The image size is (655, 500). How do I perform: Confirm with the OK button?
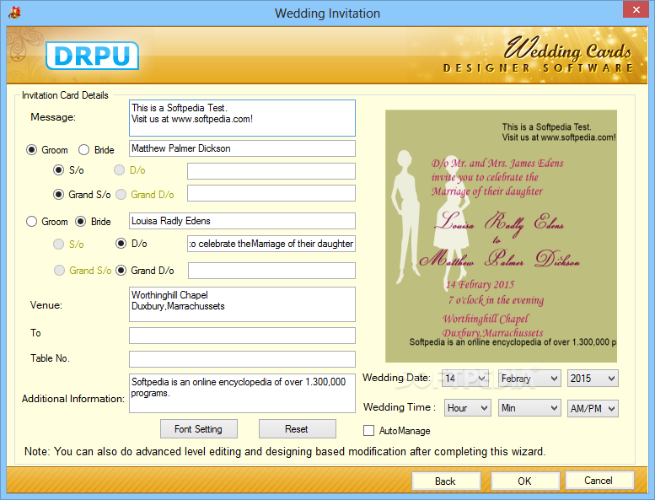tap(525, 481)
